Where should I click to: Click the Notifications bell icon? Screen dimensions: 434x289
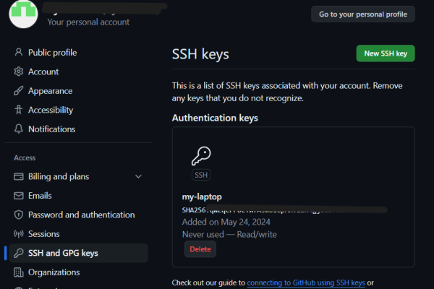tap(19, 129)
